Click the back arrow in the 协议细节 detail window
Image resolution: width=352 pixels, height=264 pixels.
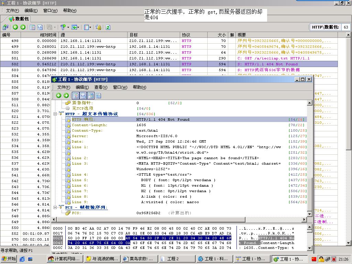[59, 96]
